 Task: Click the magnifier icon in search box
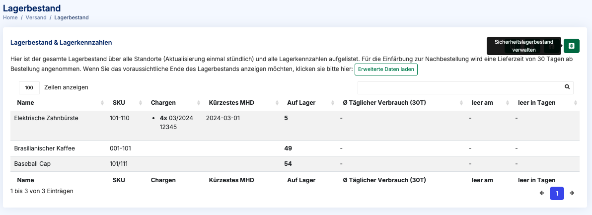coord(567,87)
